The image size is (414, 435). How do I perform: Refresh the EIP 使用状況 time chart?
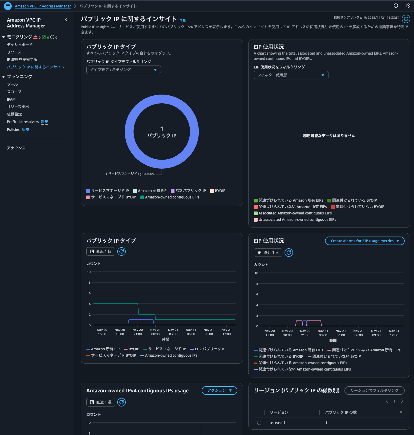point(289,253)
